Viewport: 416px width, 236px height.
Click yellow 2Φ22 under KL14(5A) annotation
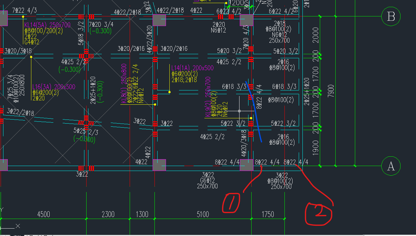tap(30, 36)
